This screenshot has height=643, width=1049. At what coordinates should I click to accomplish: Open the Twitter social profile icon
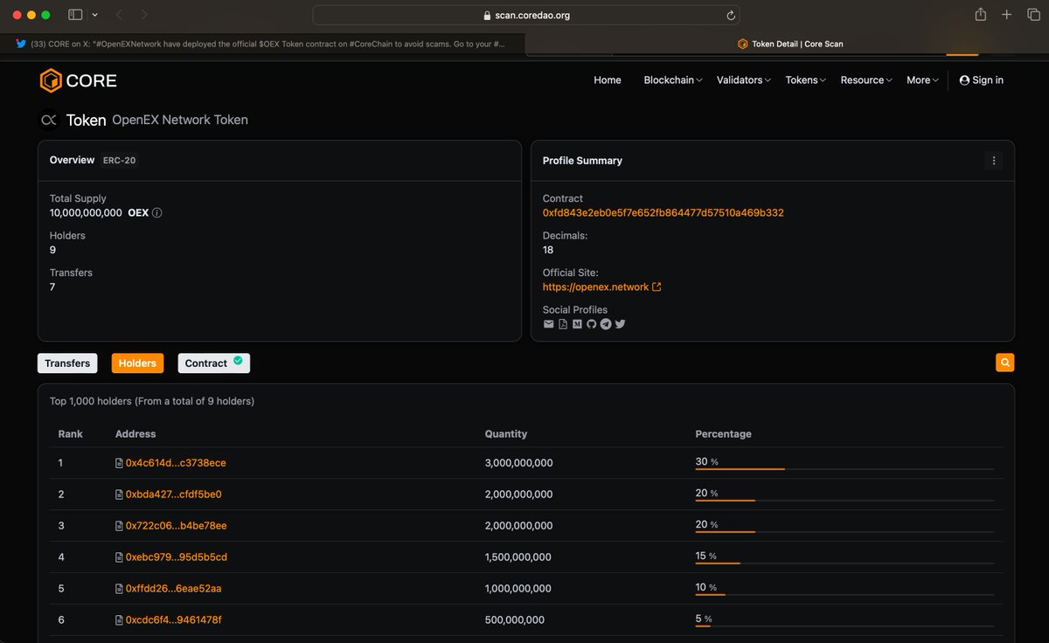click(x=620, y=324)
